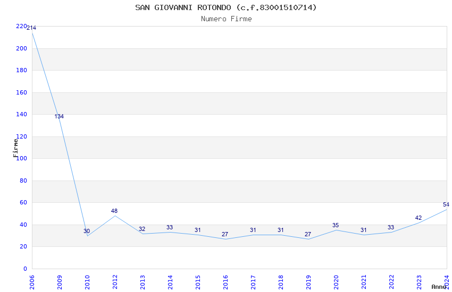
Task: Select the 27 data label for 2019
Action: pos(308,234)
